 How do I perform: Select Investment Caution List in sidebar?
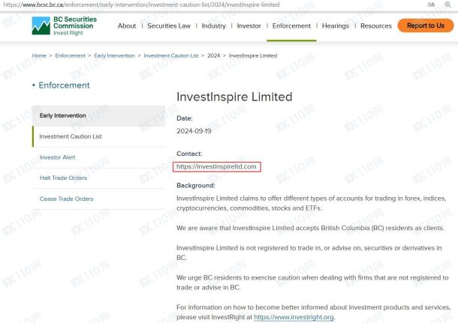[98, 136]
